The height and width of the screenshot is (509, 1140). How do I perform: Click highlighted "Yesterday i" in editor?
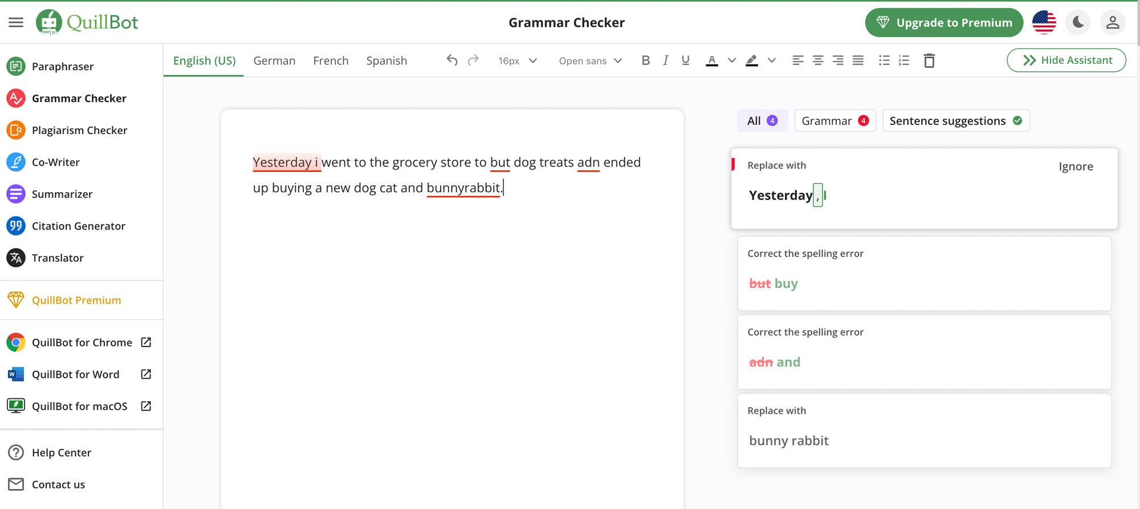286,162
